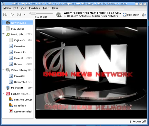Click the Last.fm logo icon
This screenshot has width=149, height=126.
point(8,94)
